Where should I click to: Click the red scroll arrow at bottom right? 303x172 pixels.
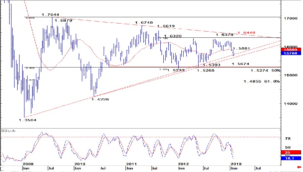[298, 167]
